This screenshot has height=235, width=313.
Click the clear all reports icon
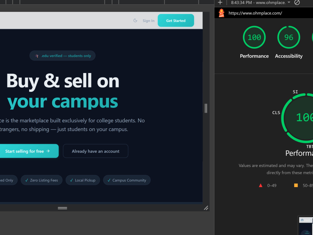[x=297, y=3]
